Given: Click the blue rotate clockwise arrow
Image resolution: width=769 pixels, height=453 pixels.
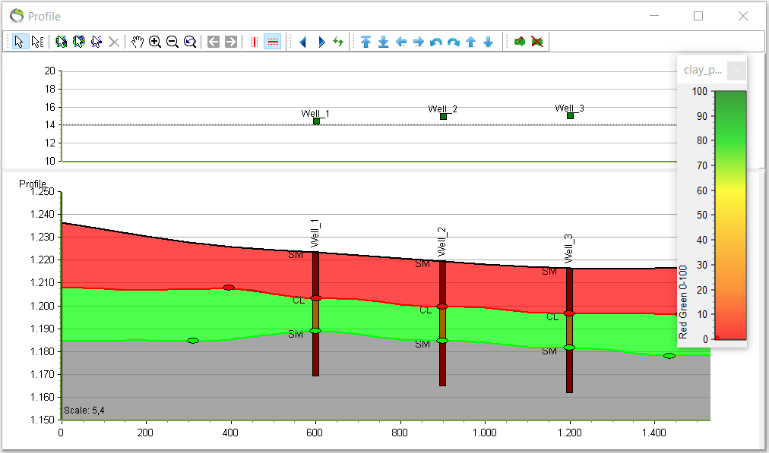Looking at the screenshot, I should (x=454, y=42).
